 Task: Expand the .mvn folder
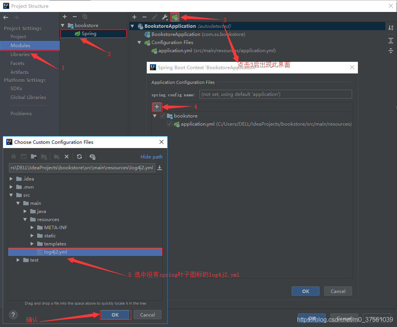(11, 187)
